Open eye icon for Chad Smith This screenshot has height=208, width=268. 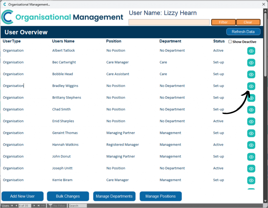(251, 110)
